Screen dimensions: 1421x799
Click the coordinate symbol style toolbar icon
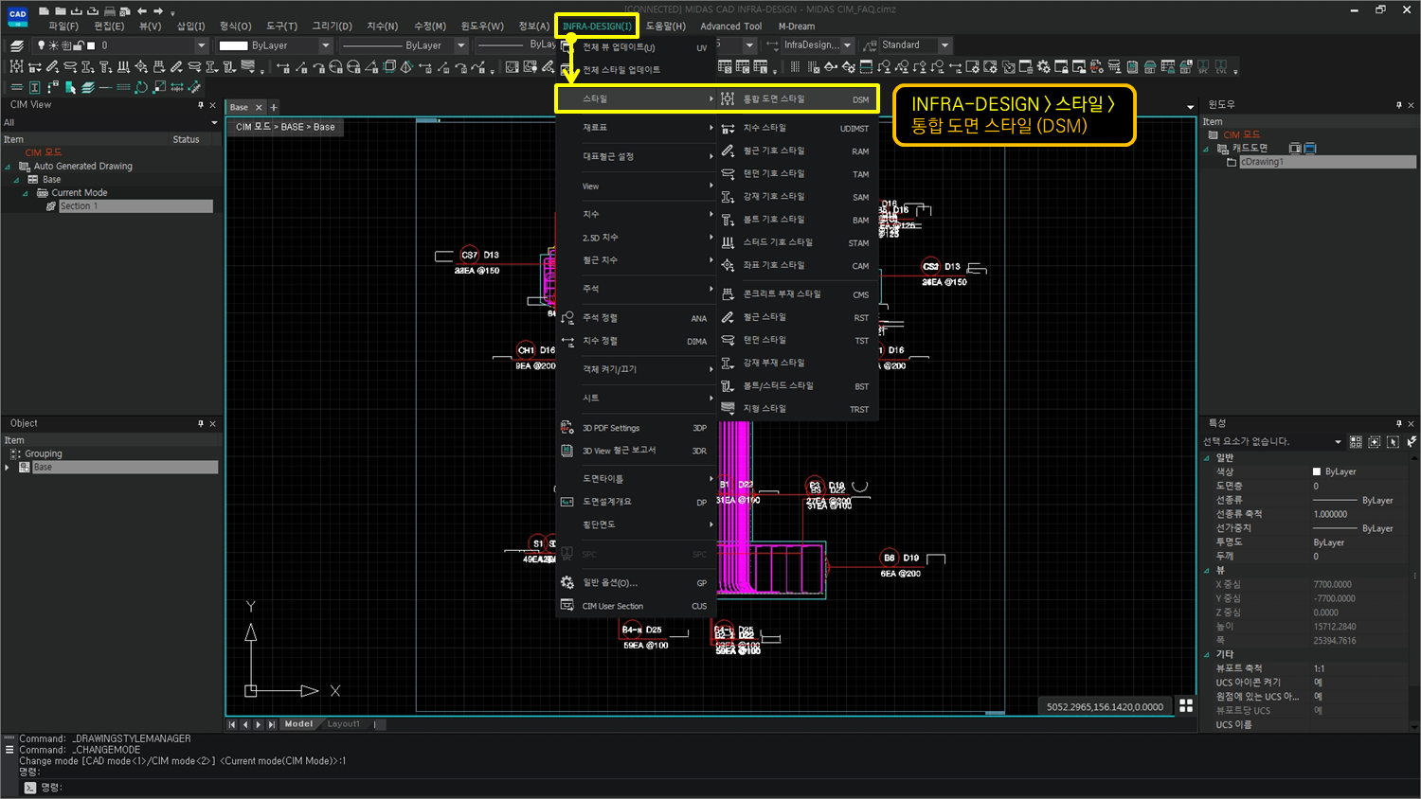141,67
